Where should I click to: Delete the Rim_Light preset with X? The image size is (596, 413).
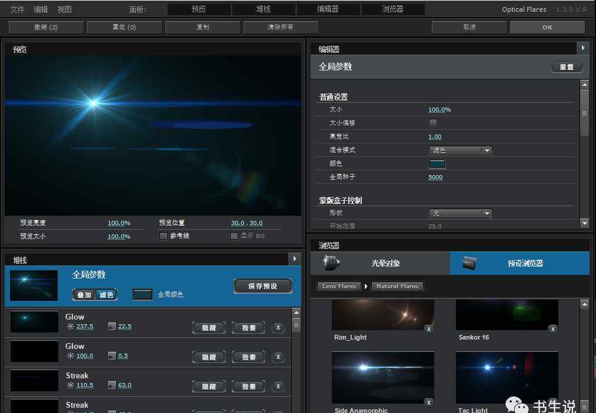coord(429,329)
